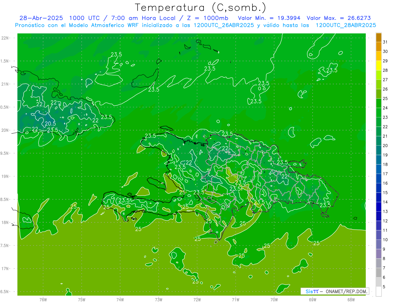Click the '18N' latitude axis label
Image resolution: width=394 pixels, height=304 pixels.
(6, 223)
